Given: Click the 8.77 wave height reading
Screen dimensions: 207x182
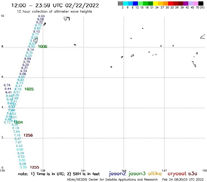Looking at the screenshot, I should [x=35, y=34].
